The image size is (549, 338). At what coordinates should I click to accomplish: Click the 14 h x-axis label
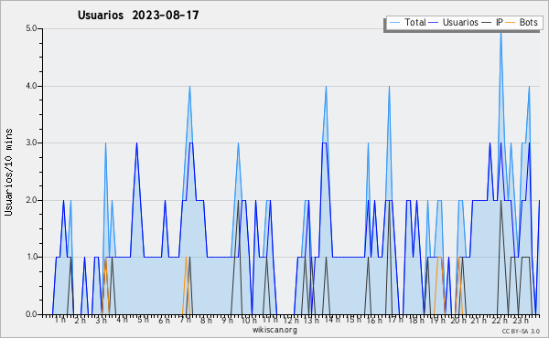pyautogui.click(x=332, y=320)
